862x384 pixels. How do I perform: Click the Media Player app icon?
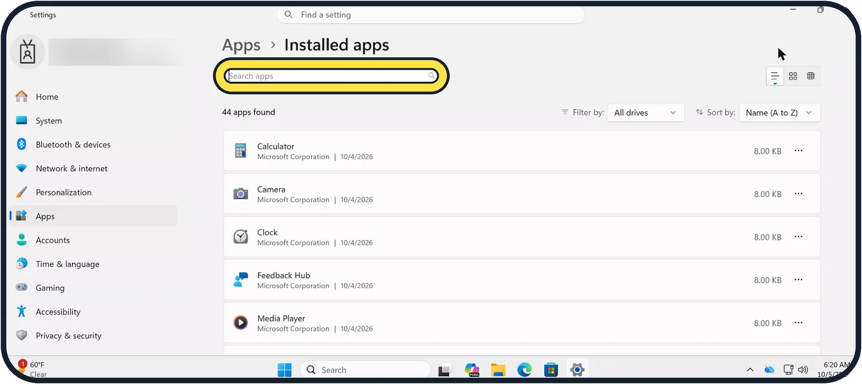coord(240,323)
